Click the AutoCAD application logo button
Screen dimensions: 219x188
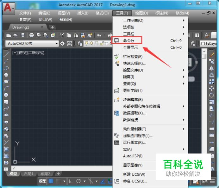[9, 8]
